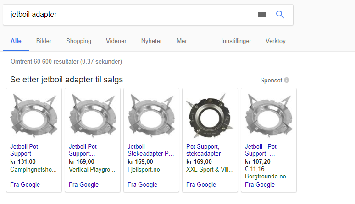Click the Sponset info icon
Image resolution: width=355 pixels, height=204 pixels.
[x=287, y=80]
